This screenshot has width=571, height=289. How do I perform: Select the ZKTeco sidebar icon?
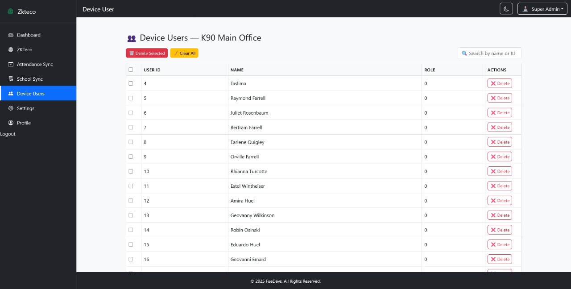11,50
